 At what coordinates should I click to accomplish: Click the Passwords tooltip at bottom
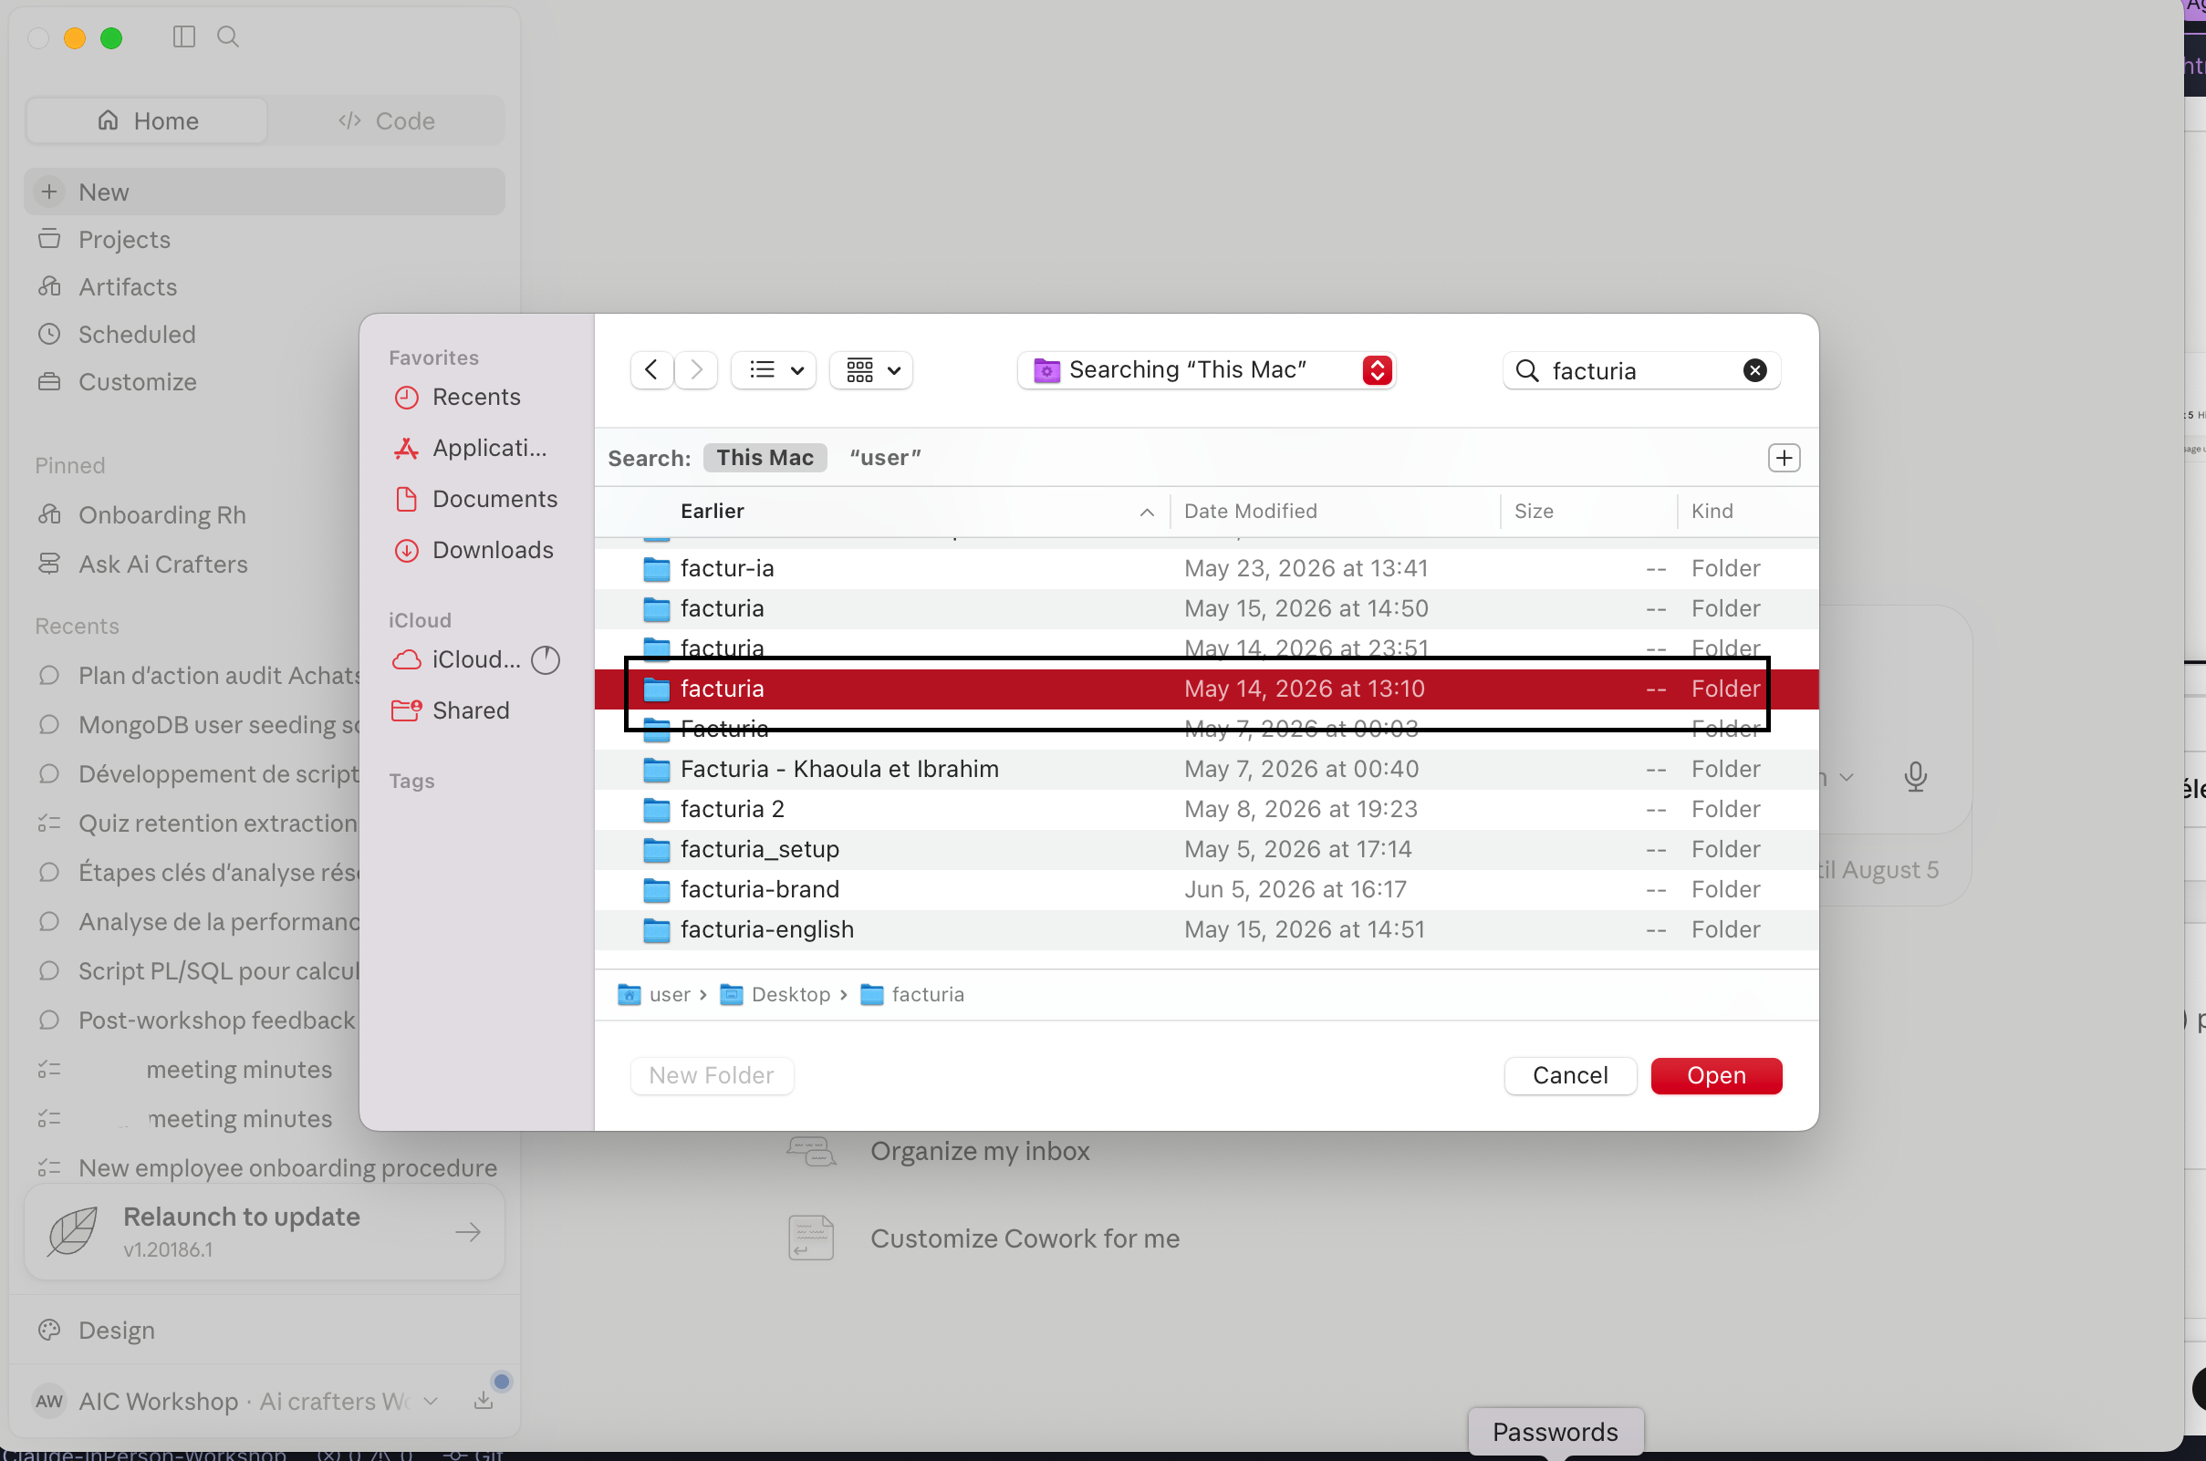pos(1556,1432)
